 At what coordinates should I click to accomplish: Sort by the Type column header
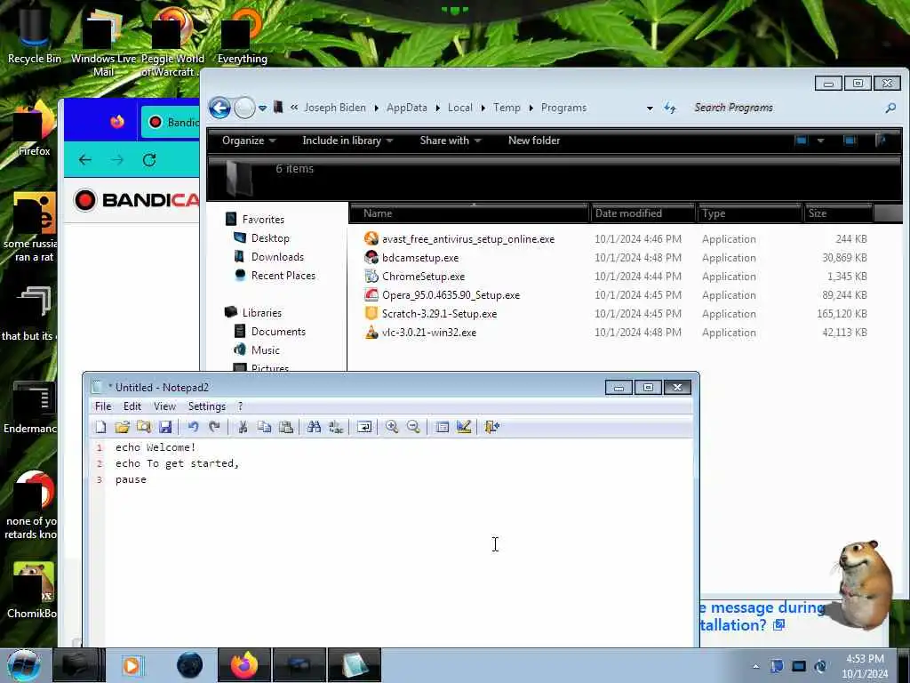(748, 213)
